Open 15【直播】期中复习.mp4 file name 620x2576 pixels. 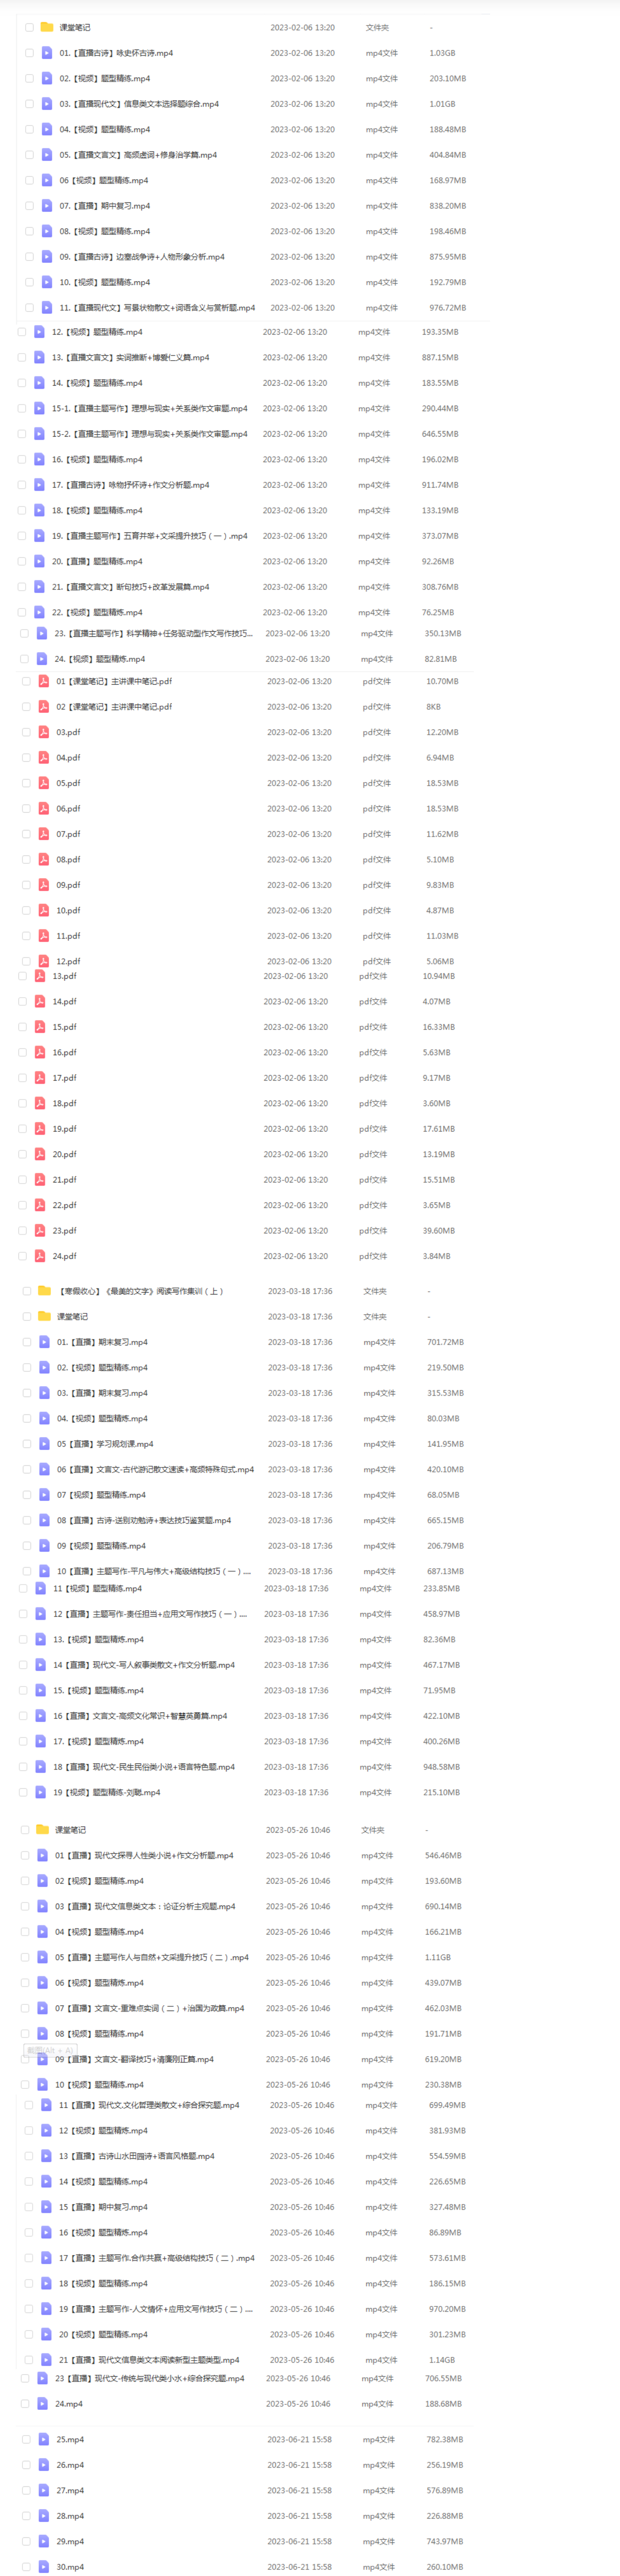tap(103, 2206)
